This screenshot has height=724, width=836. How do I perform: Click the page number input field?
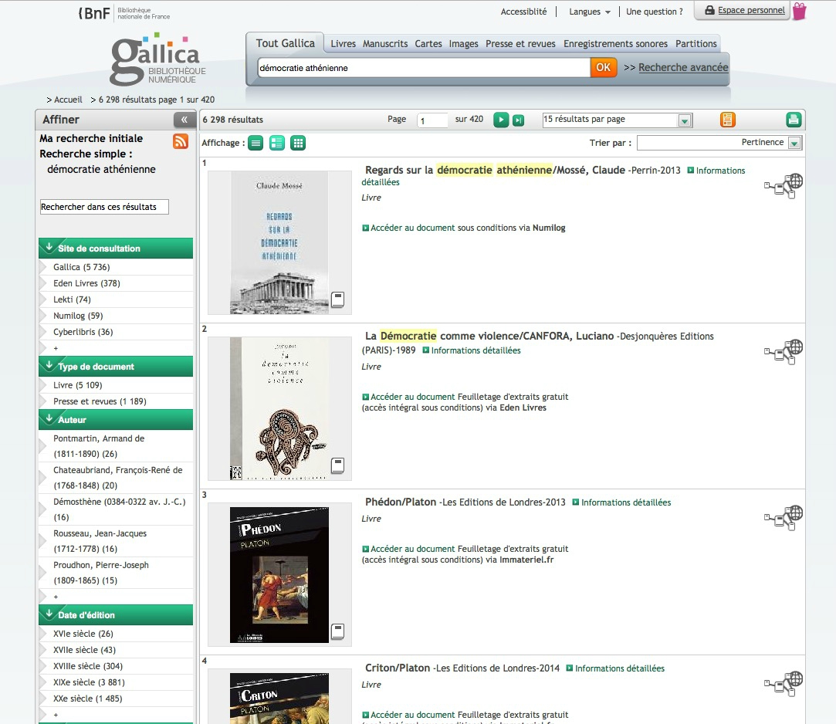click(432, 120)
